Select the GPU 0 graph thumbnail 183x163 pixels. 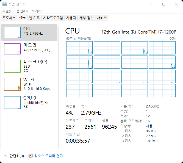[x=12, y=102]
